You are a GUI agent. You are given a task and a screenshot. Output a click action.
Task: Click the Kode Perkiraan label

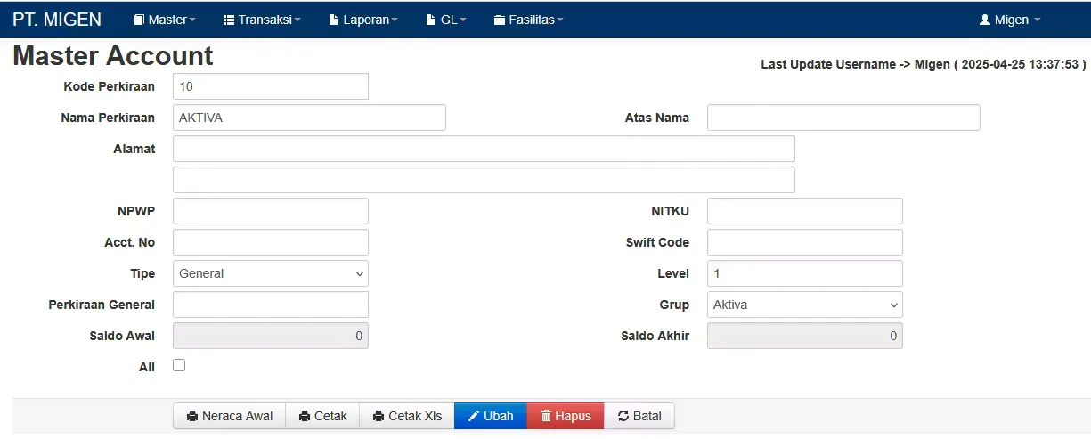110,86
